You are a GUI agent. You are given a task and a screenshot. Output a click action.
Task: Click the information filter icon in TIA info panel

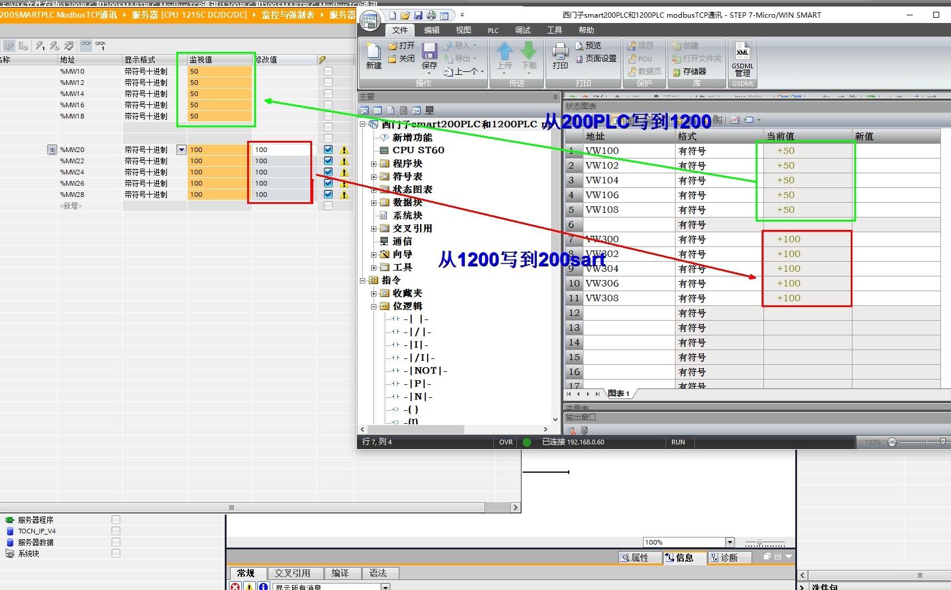(263, 586)
